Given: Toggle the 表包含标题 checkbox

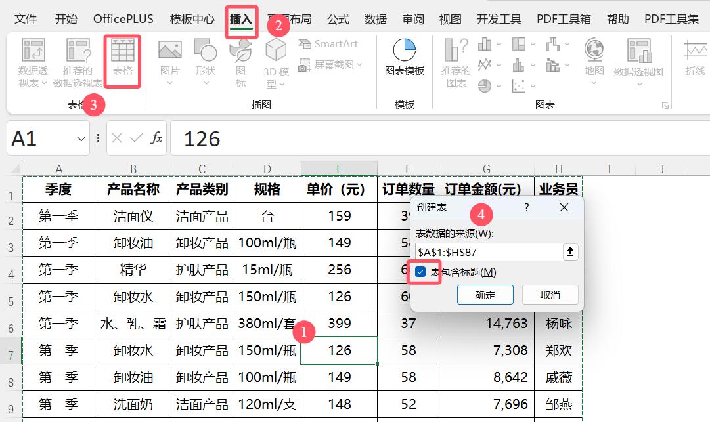Looking at the screenshot, I should [420, 272].
